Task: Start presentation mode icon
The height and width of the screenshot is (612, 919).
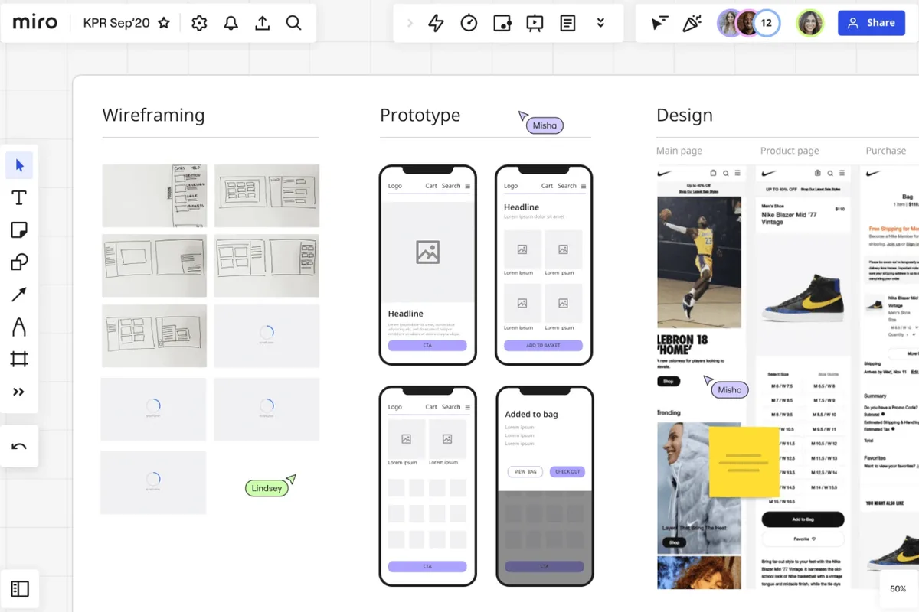Action: (x=535, y=24)
